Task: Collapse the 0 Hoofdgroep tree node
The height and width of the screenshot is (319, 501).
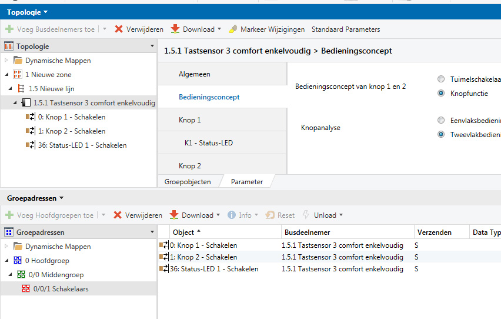Action: coord(7,260)
